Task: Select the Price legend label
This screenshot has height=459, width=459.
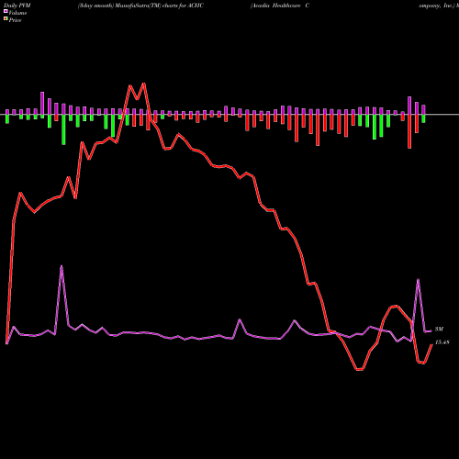Action: (x=15, y=20)
